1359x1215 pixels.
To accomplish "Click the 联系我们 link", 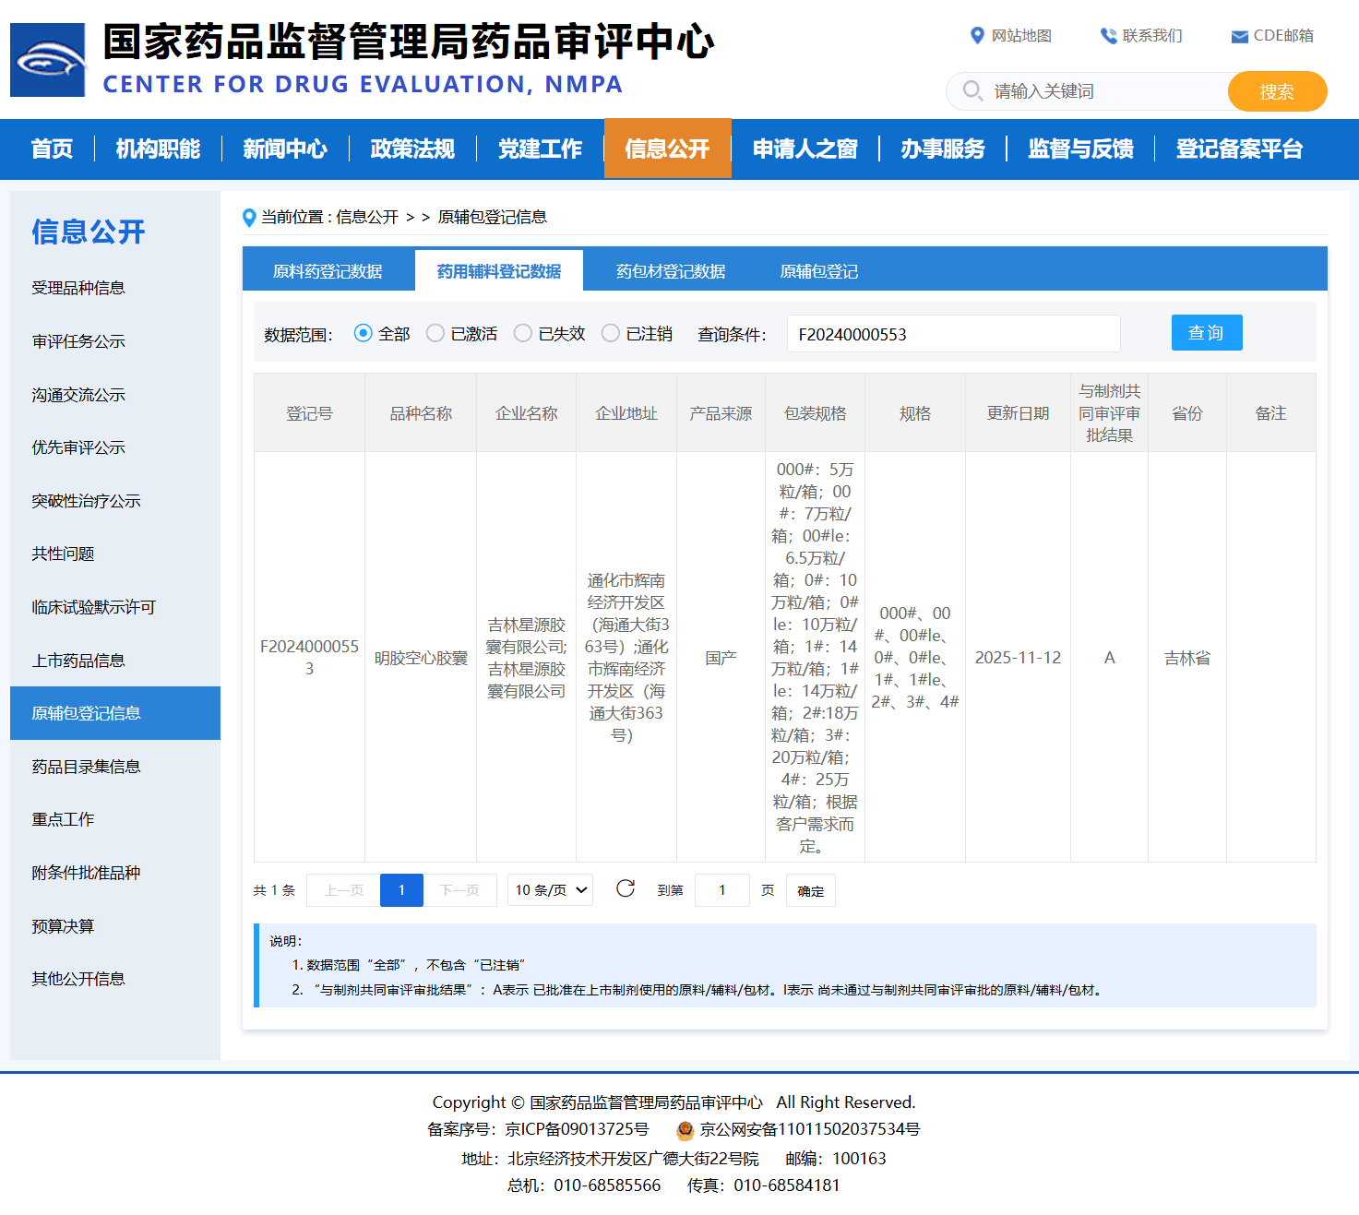I will pyautogui.click(x=1152, y=36).
